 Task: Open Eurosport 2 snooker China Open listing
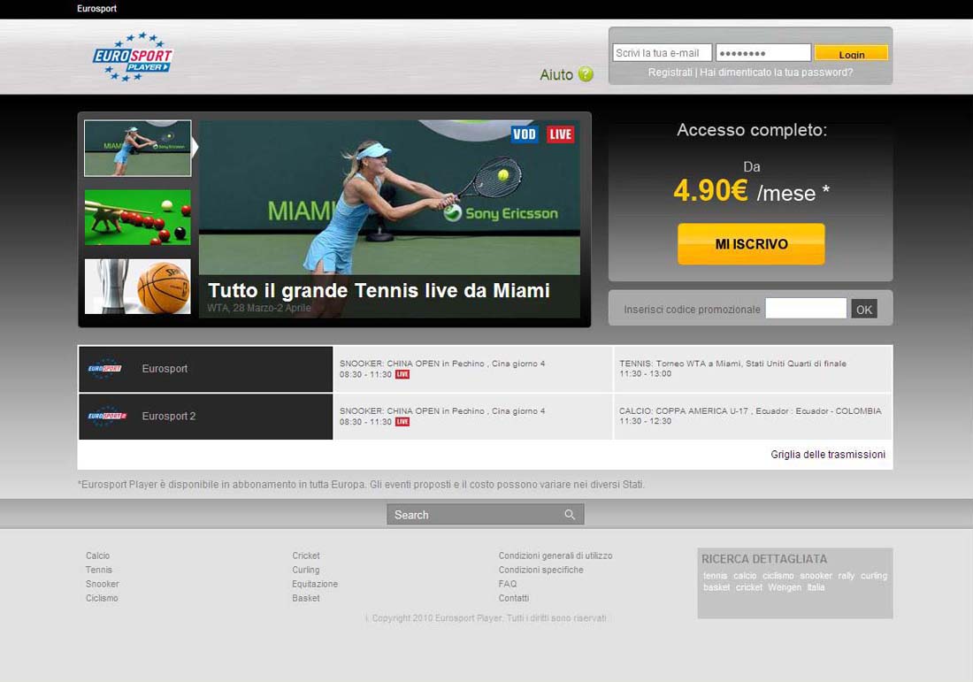pyautogui.click(x=472, y=417)
